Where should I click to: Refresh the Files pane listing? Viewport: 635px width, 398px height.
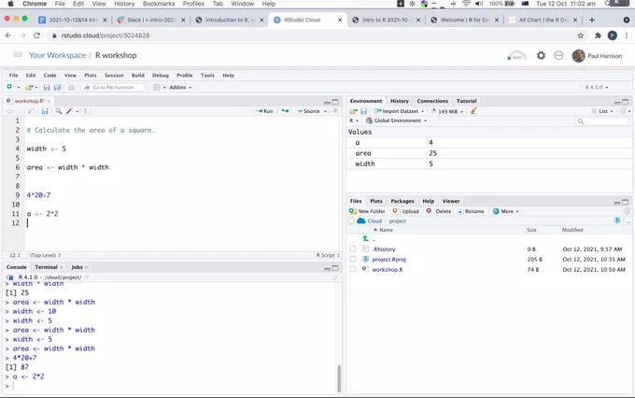tap(627, 211)
